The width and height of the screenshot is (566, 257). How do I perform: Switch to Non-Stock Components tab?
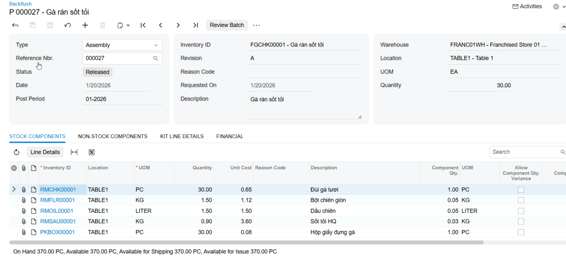113,137
